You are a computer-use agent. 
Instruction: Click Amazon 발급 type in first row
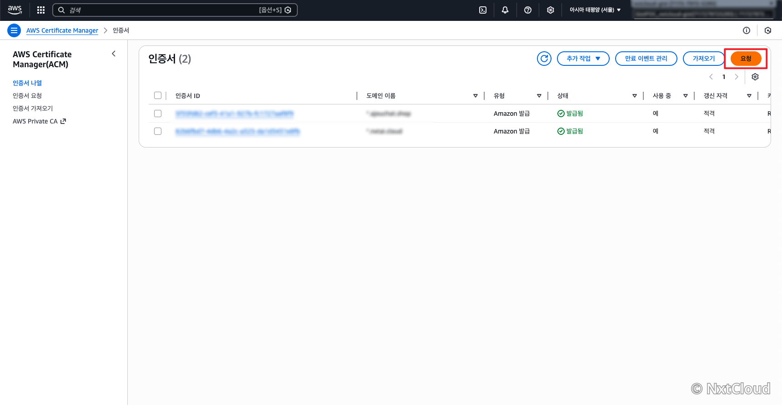(x=512, y=114)
